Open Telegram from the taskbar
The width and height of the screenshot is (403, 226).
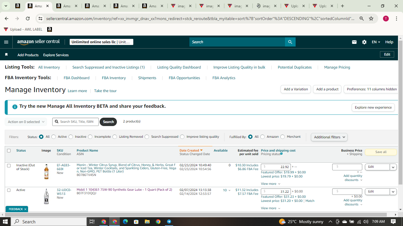tap(169, 222)
